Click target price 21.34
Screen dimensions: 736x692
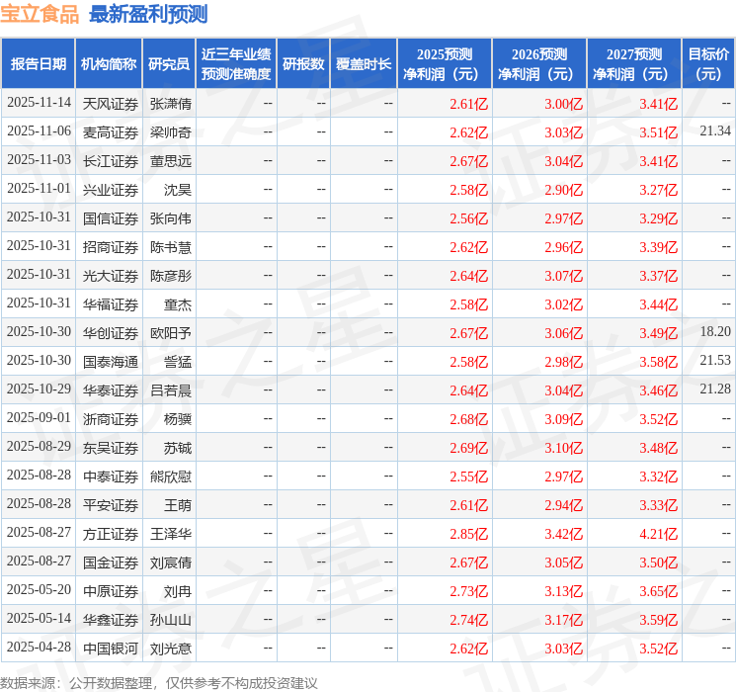715,130
